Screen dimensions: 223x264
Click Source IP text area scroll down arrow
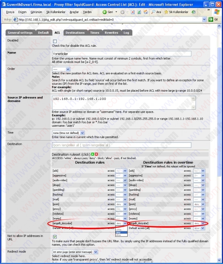pyautogui.click(x=194, y=107)
